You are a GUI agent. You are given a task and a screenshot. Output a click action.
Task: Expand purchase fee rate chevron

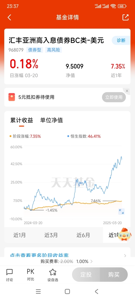pos(91,261)
